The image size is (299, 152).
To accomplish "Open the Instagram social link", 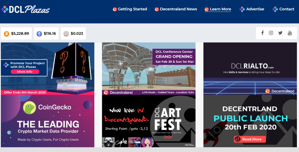I will click(x=271, y=33).
